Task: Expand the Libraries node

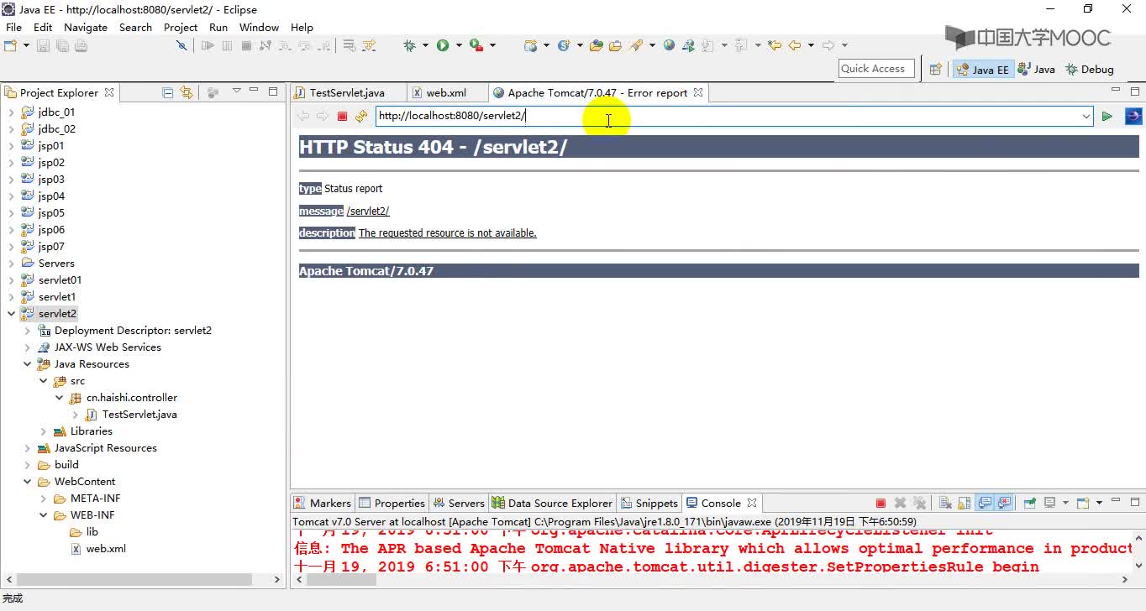Action: 43,431
